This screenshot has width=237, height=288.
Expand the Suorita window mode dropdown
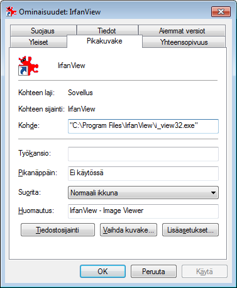143,193
